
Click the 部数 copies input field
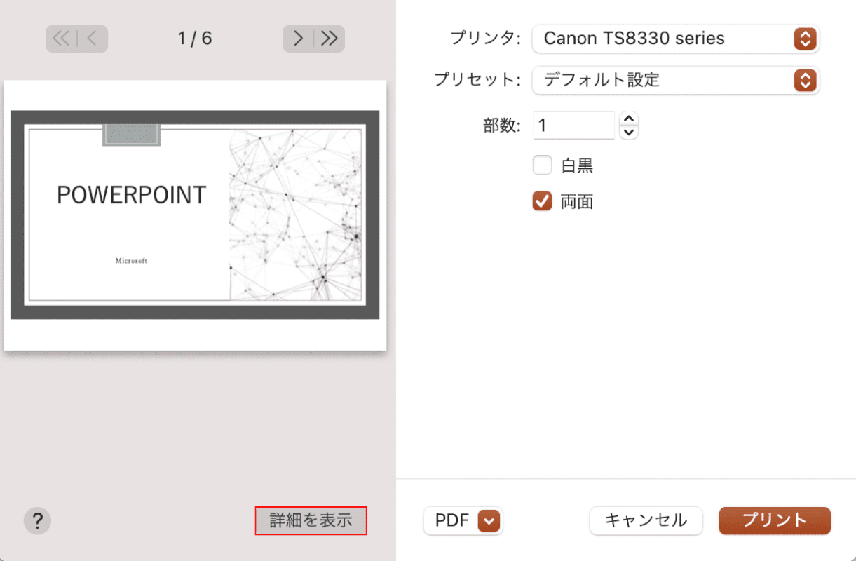tap(574, 126)
